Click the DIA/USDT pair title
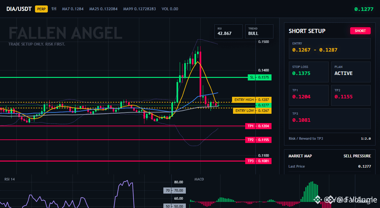This screenshot has width=380, height=208. (19, 9)
